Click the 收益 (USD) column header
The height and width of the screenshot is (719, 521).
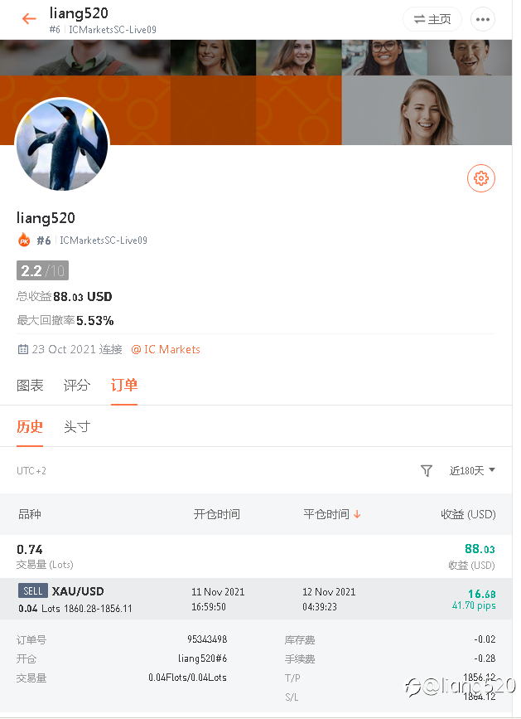(x=468, y=514)
